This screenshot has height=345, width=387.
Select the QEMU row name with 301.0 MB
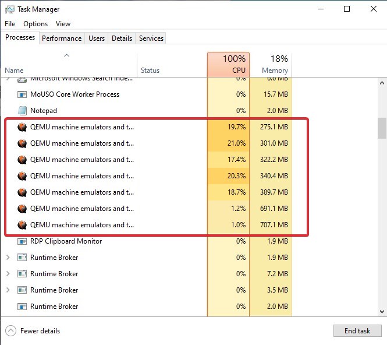click(82, 143)
